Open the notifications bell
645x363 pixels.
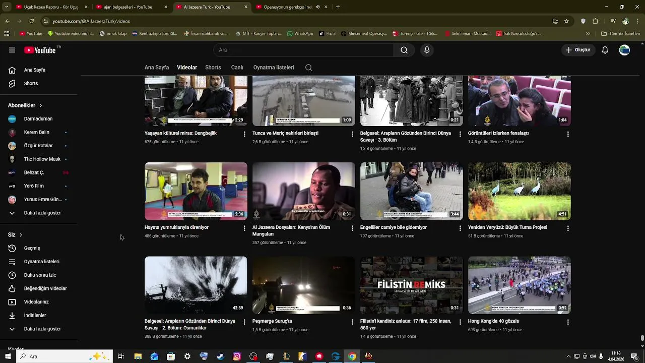pos(605,50)
